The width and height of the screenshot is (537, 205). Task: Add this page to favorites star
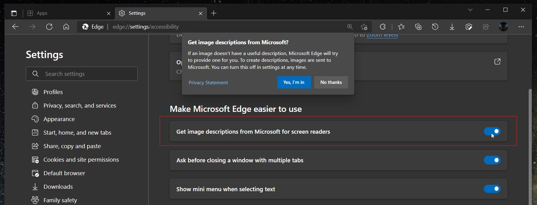(364, 27)
